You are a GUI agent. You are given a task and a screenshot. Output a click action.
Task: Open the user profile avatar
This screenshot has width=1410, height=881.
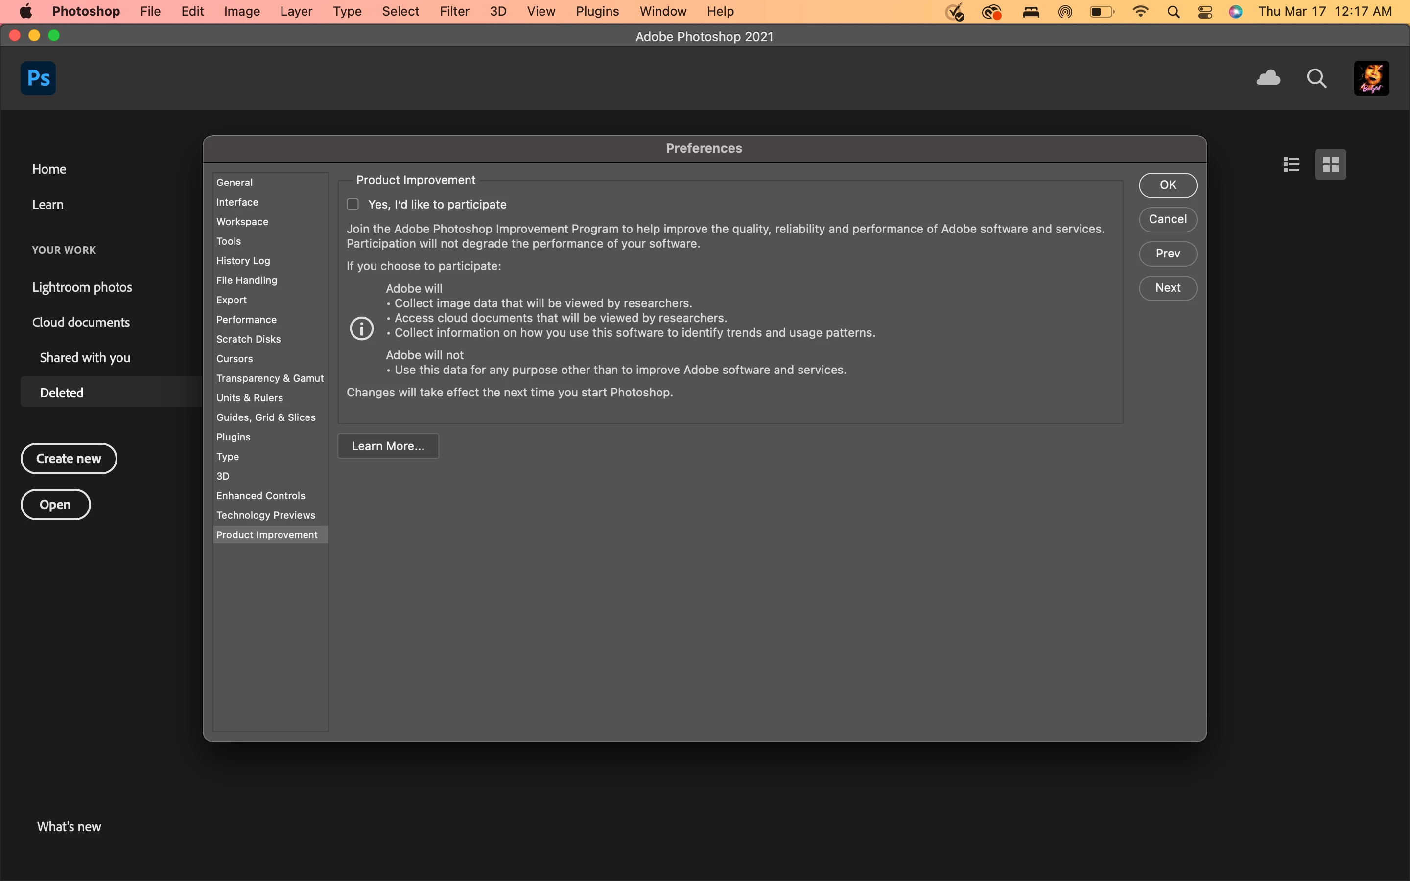1371,78
